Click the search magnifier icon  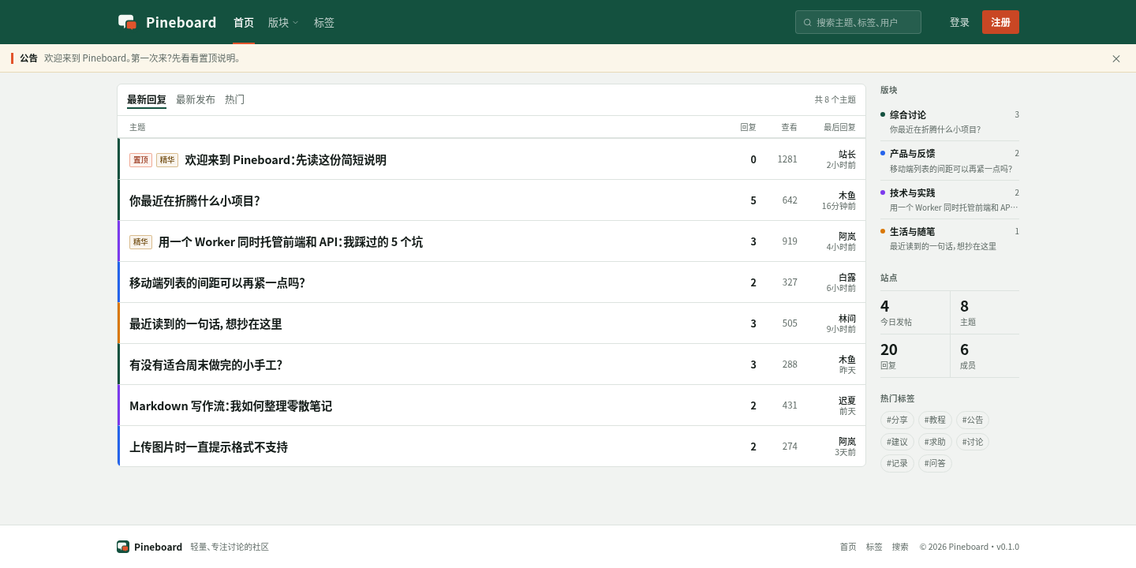tap(808, 22)
